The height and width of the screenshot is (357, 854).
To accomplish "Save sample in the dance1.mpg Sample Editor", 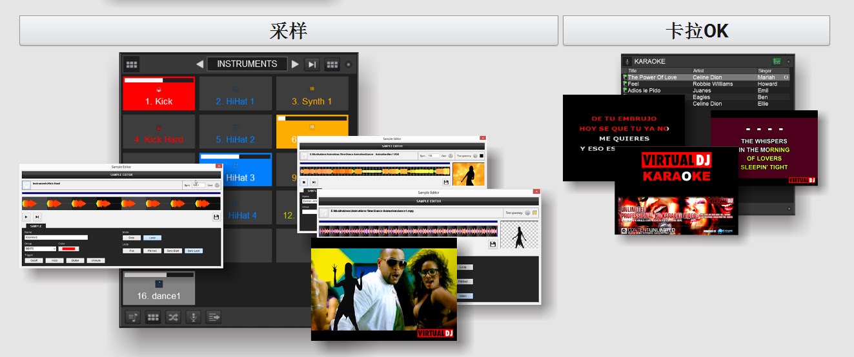I will pyautogui.click(x=493, y=244).
